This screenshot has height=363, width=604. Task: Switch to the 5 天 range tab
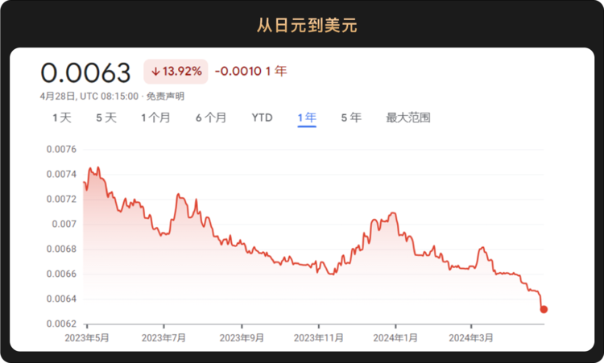[x=106, y=118]
